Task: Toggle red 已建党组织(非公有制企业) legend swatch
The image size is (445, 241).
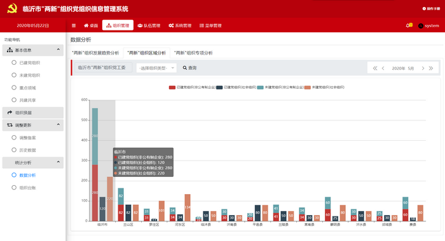Action: tap(172, 88)
